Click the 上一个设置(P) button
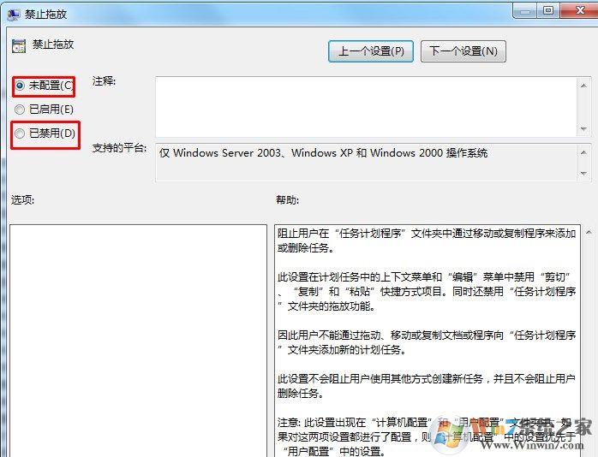Image resolution: width=598 pixels, height=457 pixels. click(x=371, y=51)
